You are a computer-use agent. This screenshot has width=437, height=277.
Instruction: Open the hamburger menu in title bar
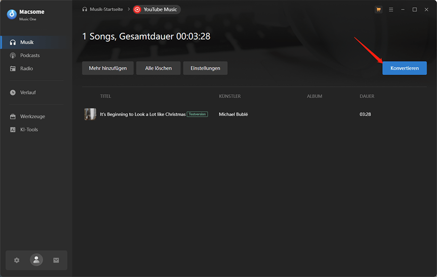pos(391,10)
